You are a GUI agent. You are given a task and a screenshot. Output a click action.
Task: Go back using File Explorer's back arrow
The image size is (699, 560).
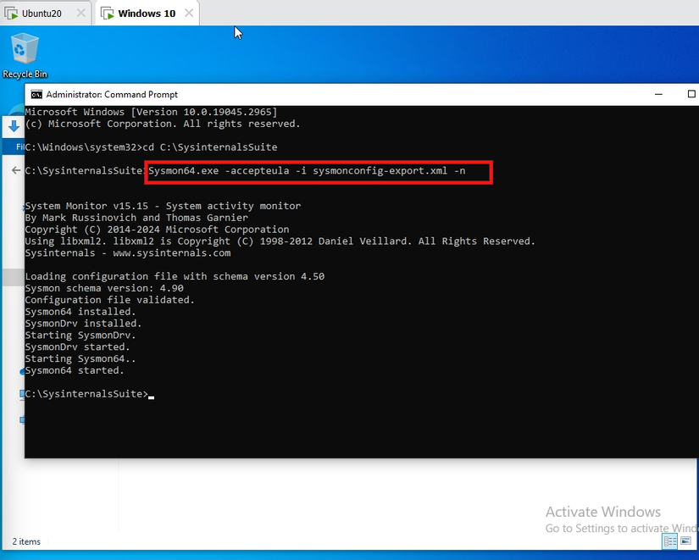click(16, 170)
